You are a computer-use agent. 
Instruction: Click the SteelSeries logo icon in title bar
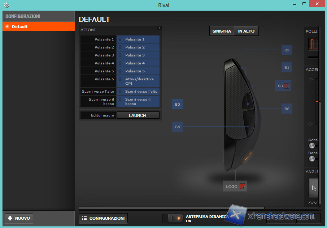point(6,5)
